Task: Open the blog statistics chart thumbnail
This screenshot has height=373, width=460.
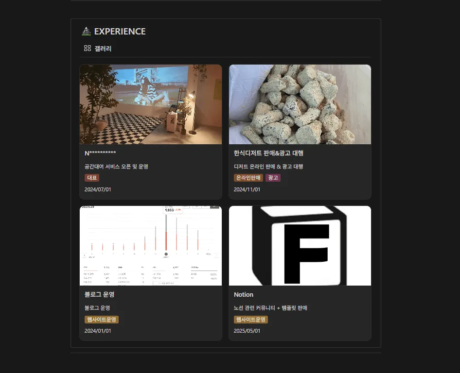Action: 151,246
